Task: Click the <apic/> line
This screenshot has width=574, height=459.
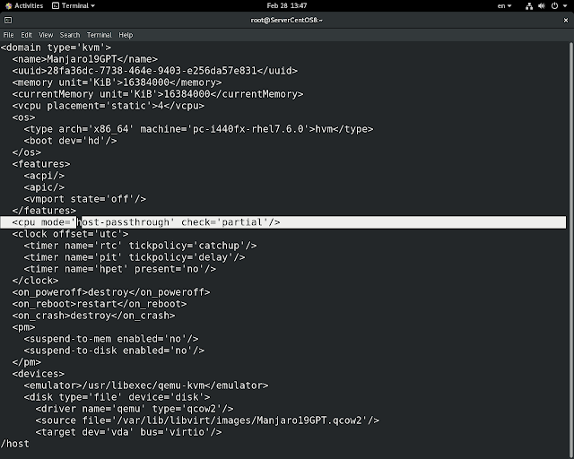Action: click(44, 187)
